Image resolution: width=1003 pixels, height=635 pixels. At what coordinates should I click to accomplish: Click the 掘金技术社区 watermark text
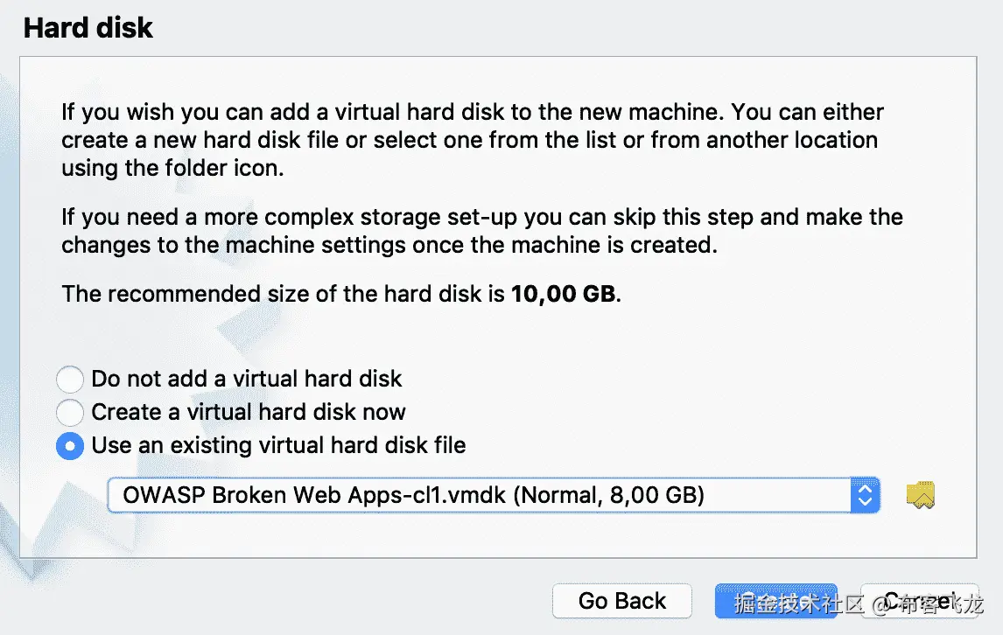click(800, 604)
